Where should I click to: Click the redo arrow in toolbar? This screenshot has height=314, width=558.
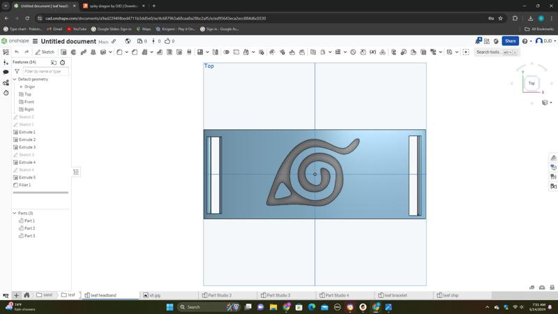click(x=27, y=52)
